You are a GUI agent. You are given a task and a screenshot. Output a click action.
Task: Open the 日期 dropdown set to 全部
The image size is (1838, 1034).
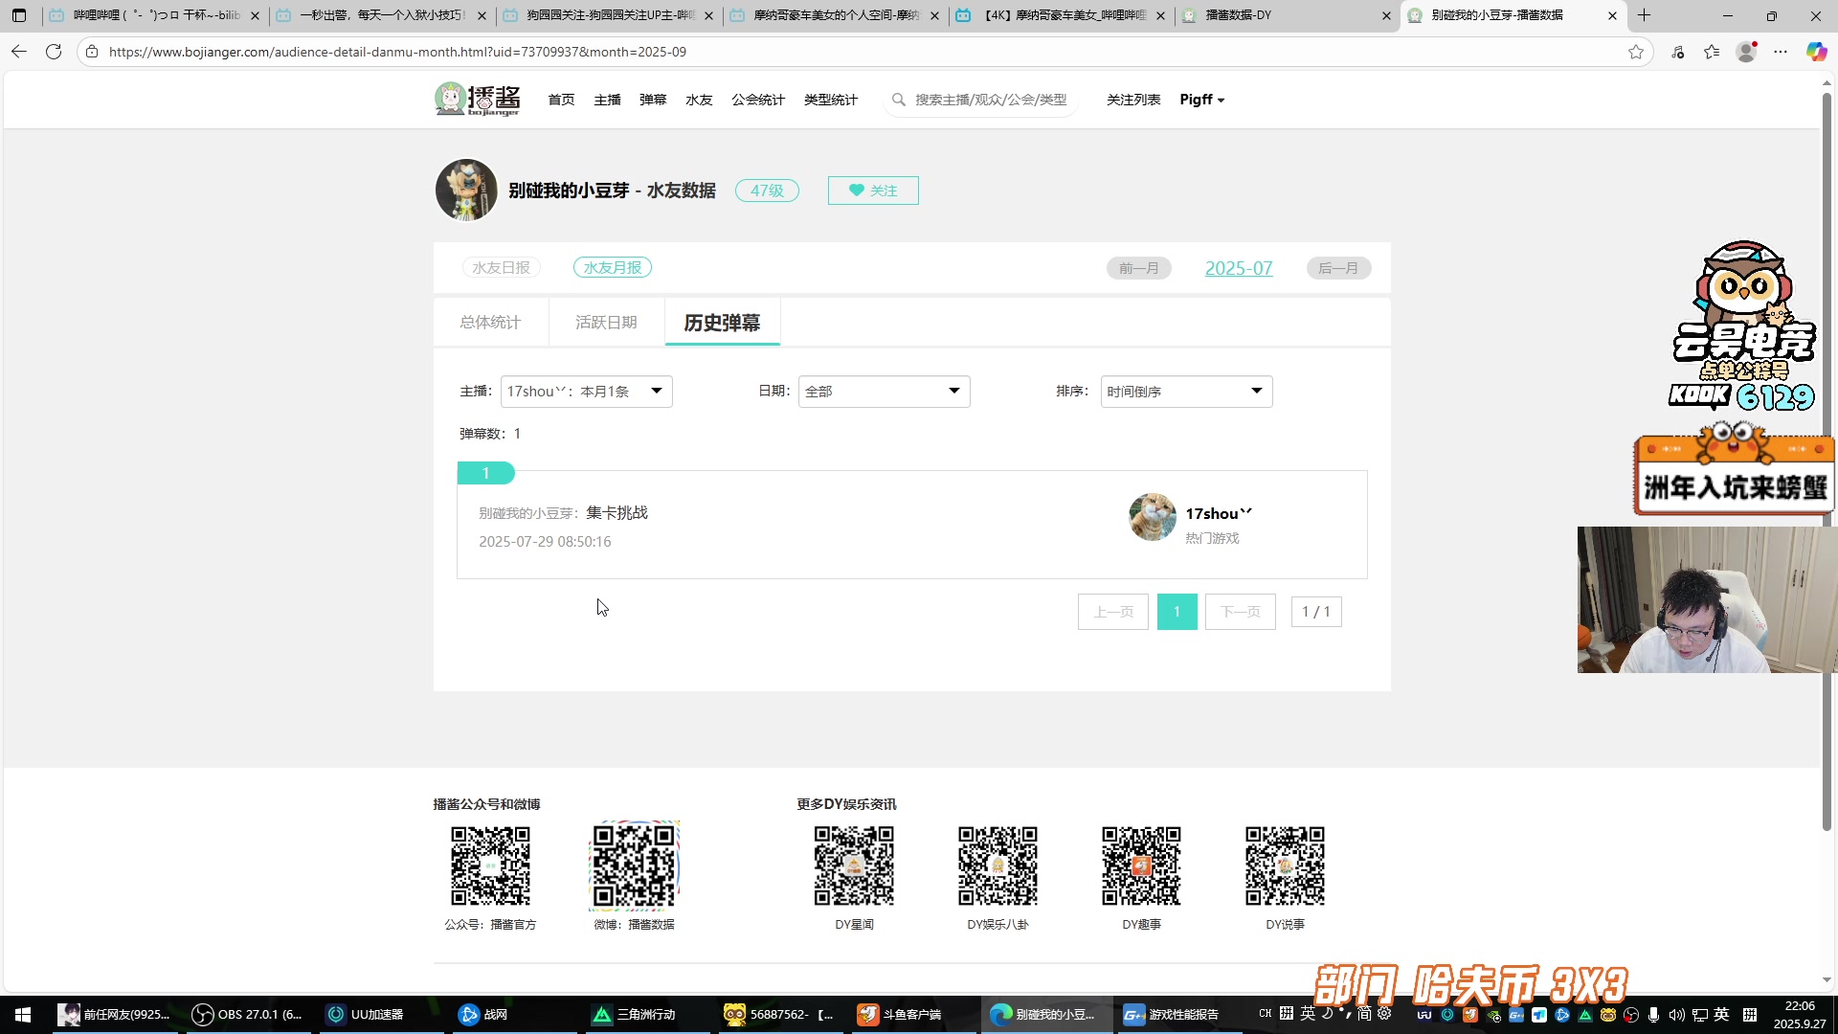[x=883, y=391]
